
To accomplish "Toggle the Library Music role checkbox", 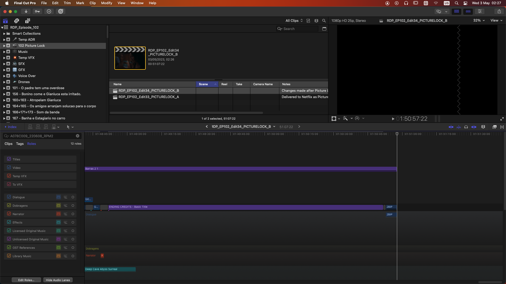I will (9, 256).
